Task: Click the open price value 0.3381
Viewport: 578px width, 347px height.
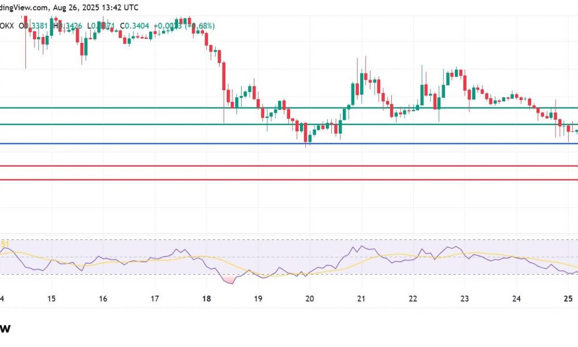Action: coord(34,25)
